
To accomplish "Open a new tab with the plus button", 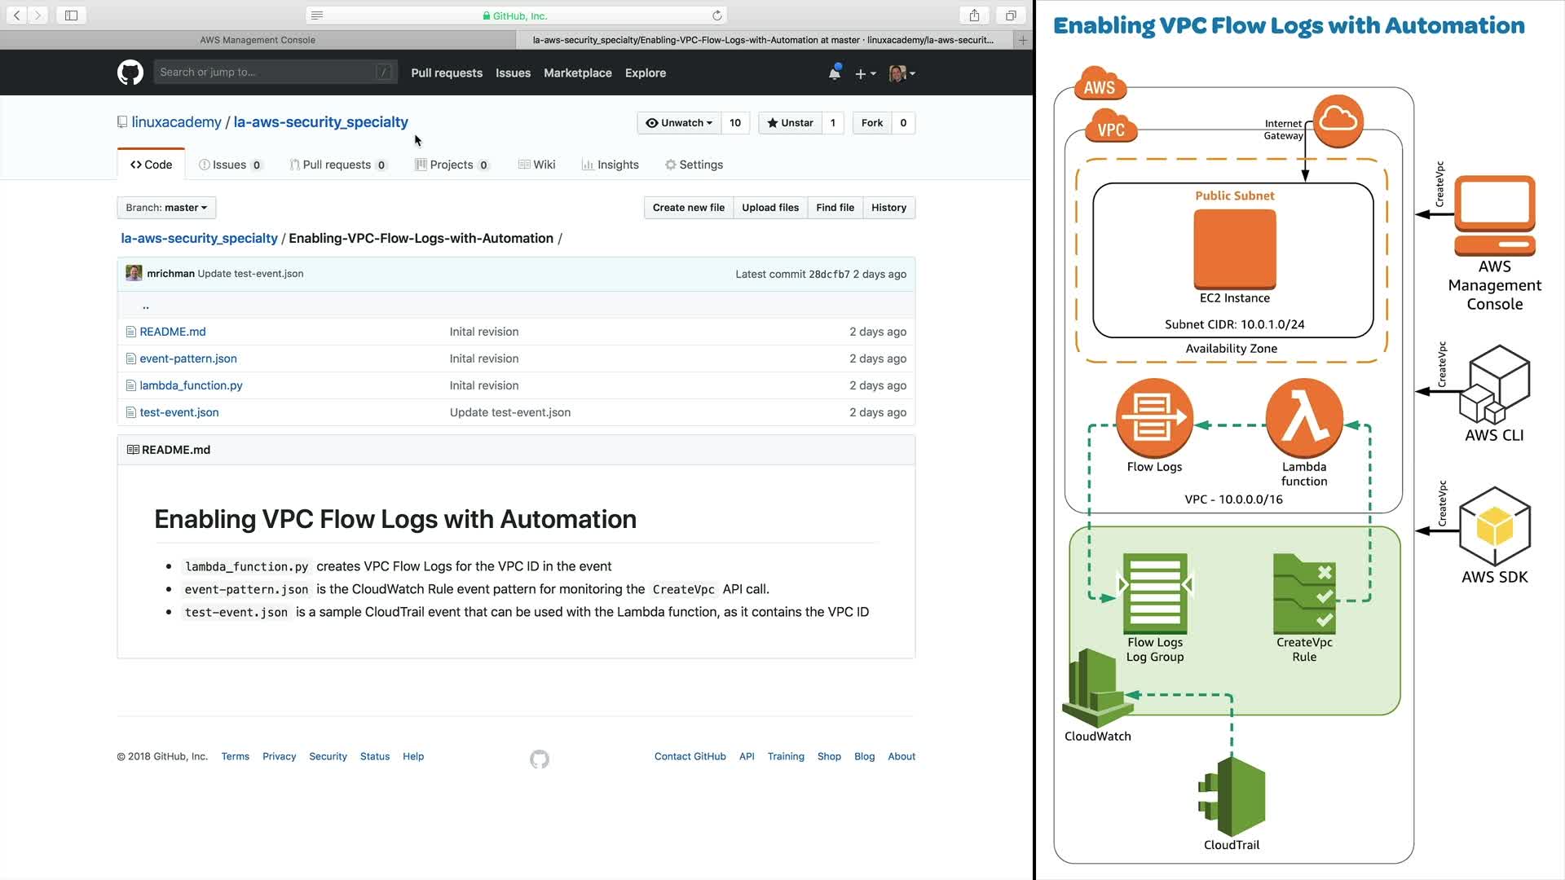I will point(1022,40).
